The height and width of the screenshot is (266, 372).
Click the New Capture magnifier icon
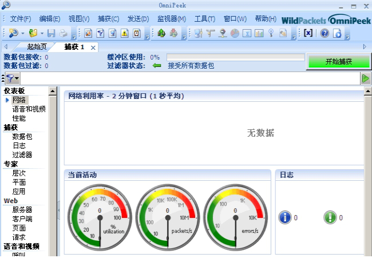click(x=13, y=33)
